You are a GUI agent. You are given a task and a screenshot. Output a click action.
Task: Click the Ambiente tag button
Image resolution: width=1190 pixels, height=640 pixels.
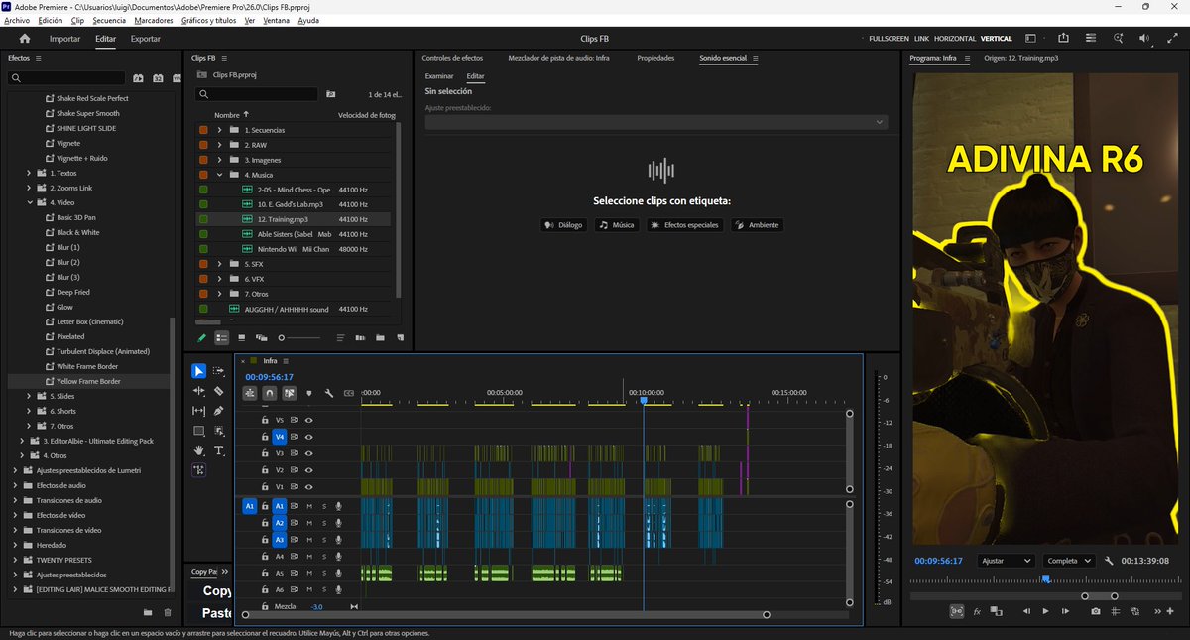coord(758,225)
